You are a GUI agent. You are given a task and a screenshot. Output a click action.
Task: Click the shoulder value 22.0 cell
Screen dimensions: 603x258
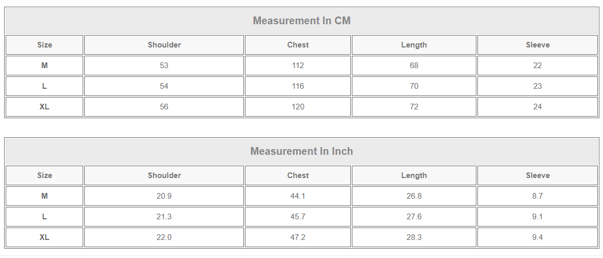[164, 237]
